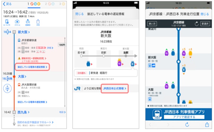Open the ルートメモ route memo icon
Image resolution: width=214 pixels, height=132 pixels.
(7, 22)
